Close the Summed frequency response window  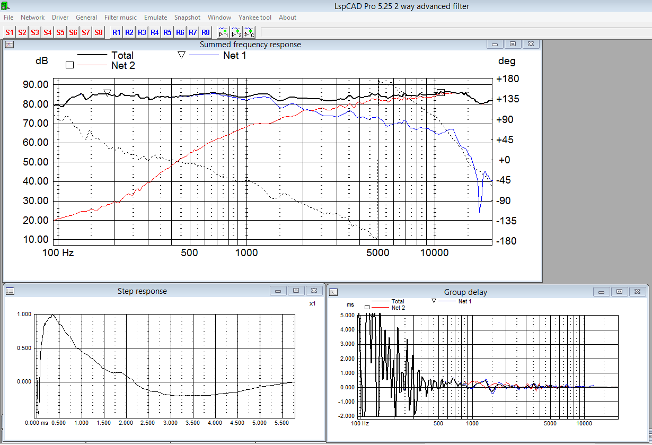pyautogui.click(x=531, y=45)
